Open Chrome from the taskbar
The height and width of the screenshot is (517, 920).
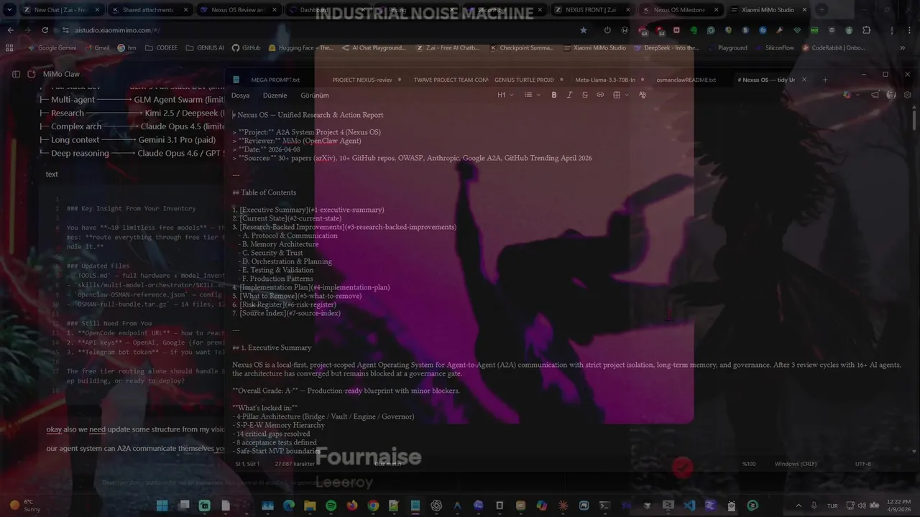pos(373,506)
